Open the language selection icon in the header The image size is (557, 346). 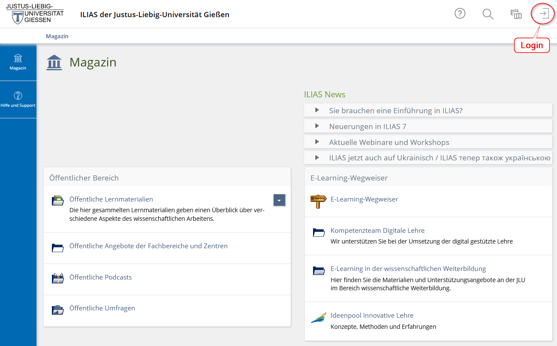click(x=516, y=14)
